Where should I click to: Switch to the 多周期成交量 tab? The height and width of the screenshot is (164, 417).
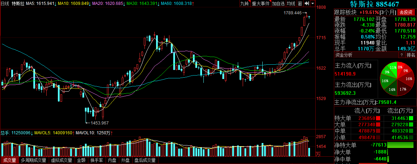pos(34,160)
